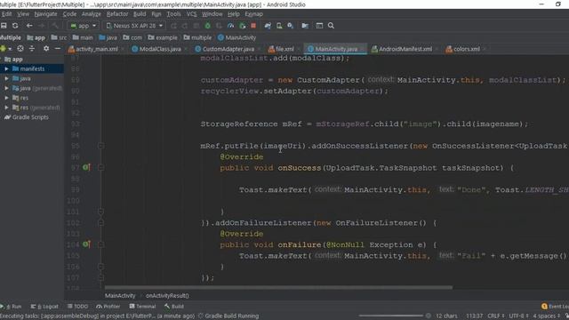Expand the res folder arrow
Screen dimensions: 569x320
pyautogui.click(x=6, y=98)
